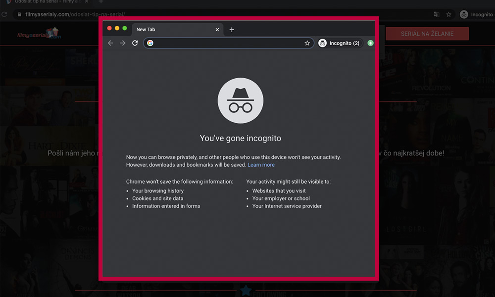Click the filmyaserialy.com logo in the background window
This screenshot has width=495, height=297.
[39, 34]
